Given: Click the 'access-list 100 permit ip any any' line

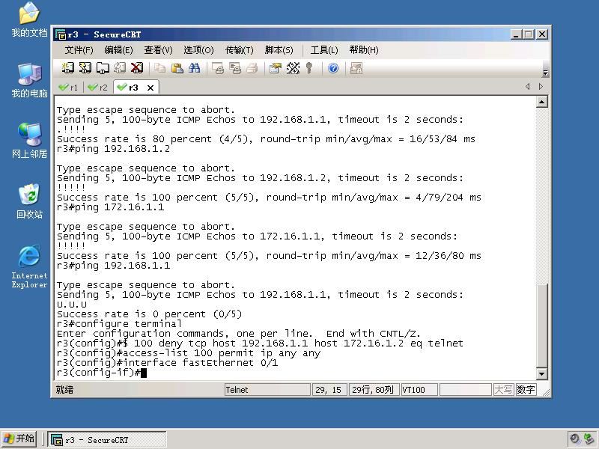Looking at the screenshot, I should [189, 353].
